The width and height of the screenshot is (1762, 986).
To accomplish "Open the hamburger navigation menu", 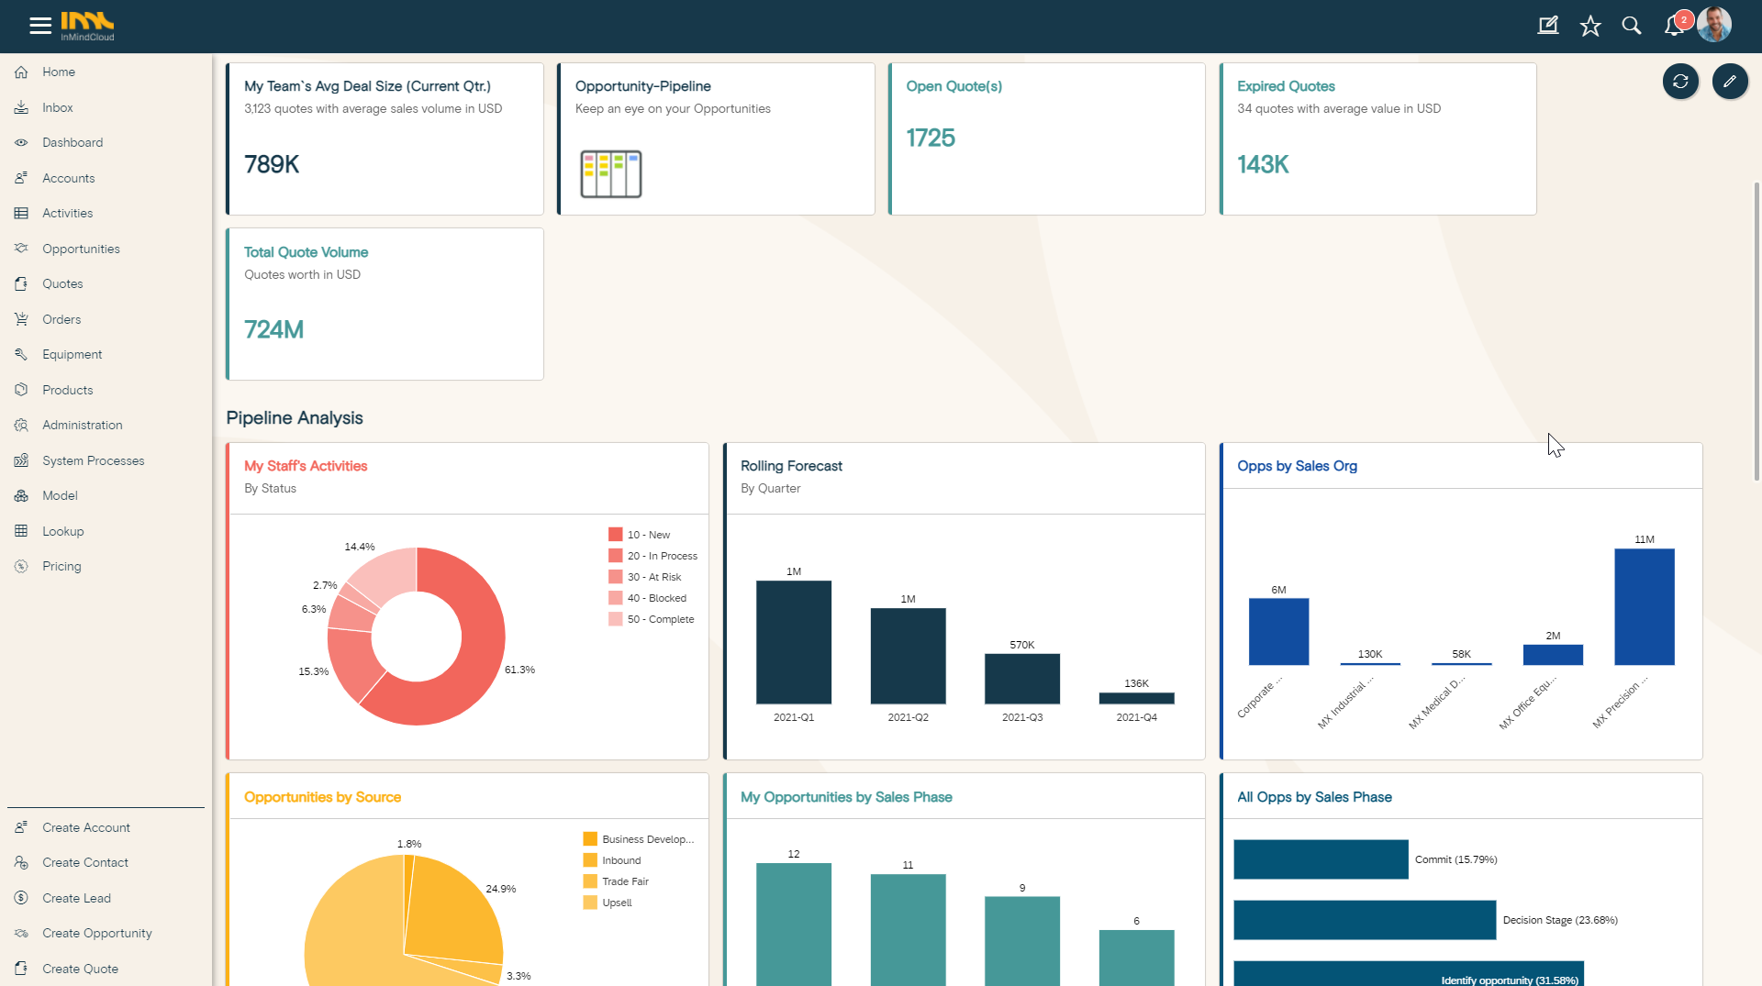I will [40, 26].
